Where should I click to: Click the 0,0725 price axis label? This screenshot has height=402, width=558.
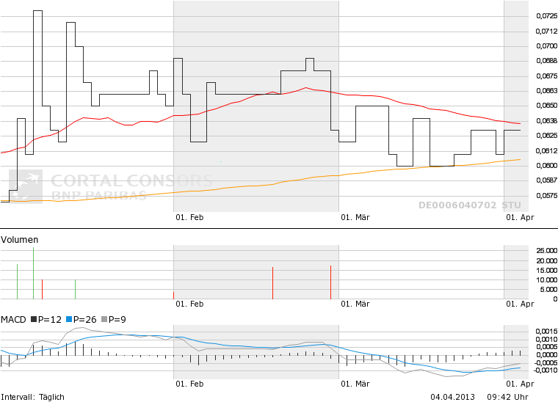click(546, 15)
